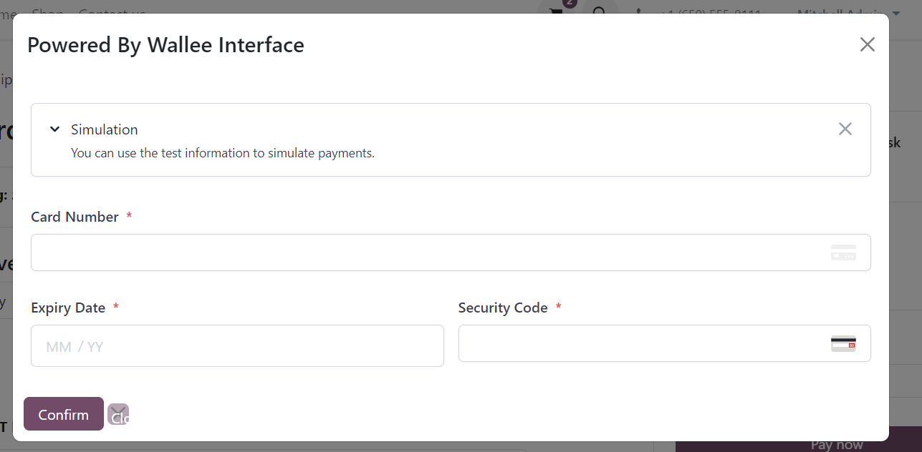The height and width of the screenshot is (452, 922).
Task: Dismiss the Simulation notice with its X
Action: point(845,129)
